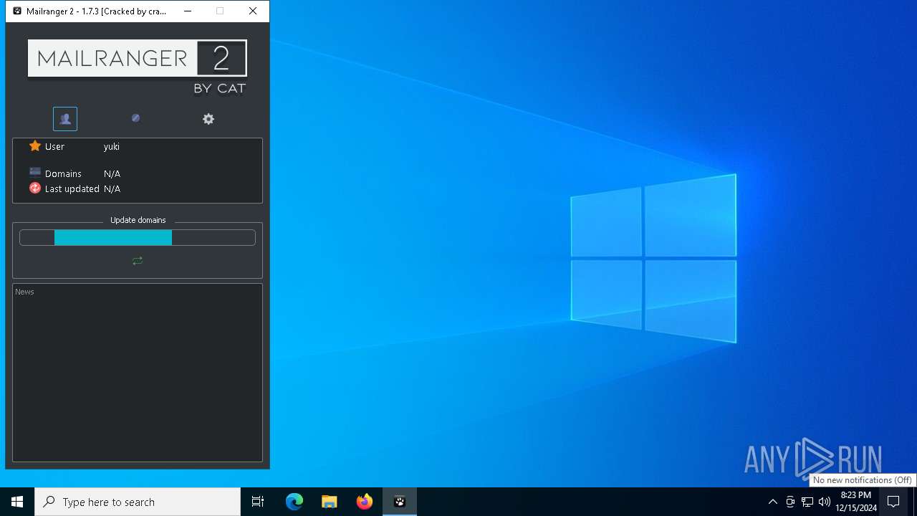Switch to the middle round disc tab
Image resolution: width=917 pixels, height=516 pixels.
(x=135, y=118)
